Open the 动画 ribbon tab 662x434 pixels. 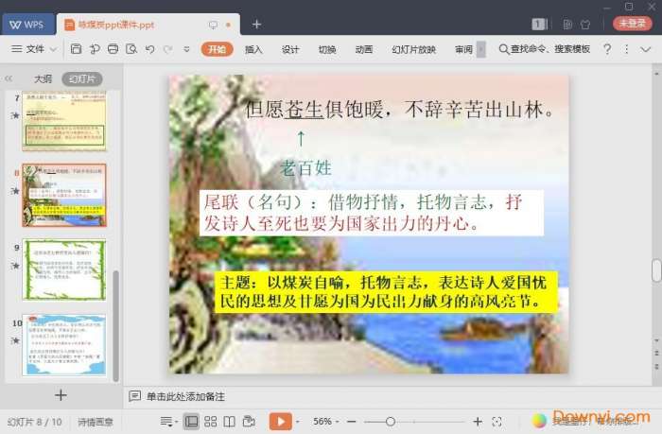pyautogui.click(x=364, y=49)
